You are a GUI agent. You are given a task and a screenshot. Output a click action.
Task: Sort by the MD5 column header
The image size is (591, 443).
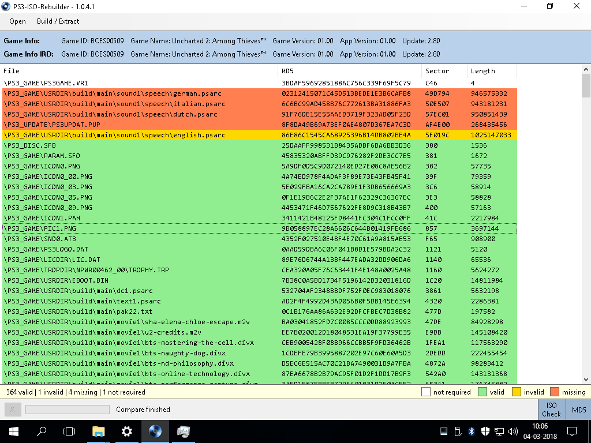[350, 71]
